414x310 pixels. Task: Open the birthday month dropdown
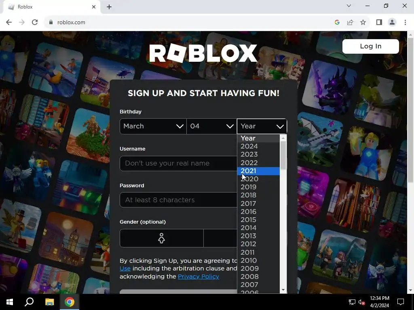click(153, 126)
